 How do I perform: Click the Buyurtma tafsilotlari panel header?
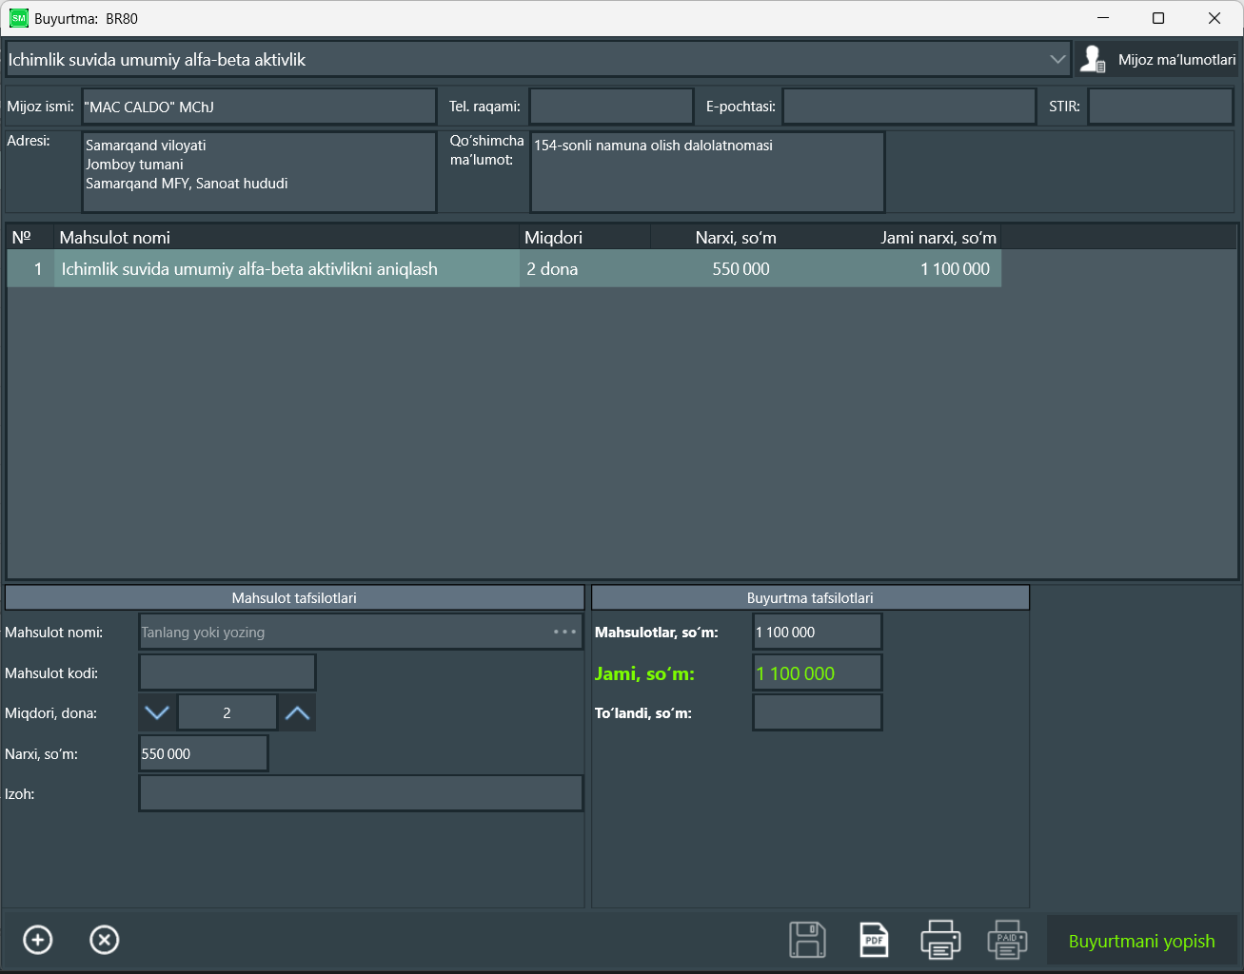click(810, 597)
